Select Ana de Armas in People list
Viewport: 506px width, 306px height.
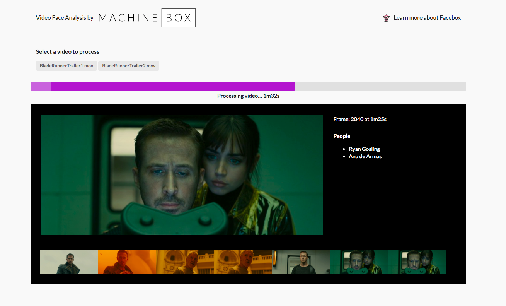click(x=365, y=156)
